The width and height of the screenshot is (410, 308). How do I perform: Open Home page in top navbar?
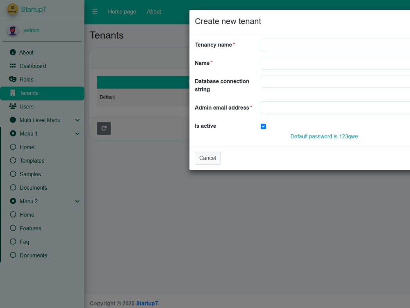tap(122, 11)
